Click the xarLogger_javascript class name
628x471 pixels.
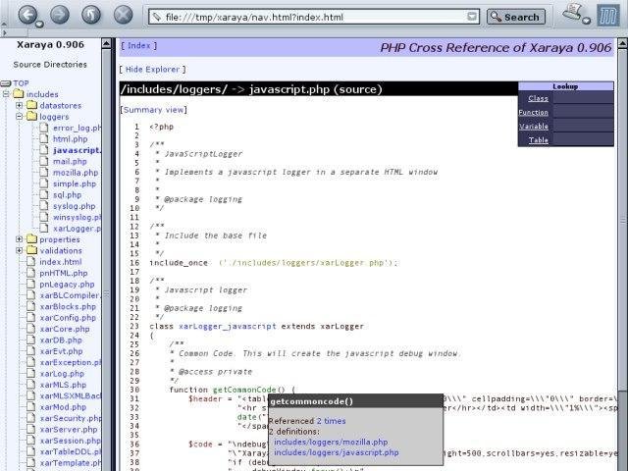[227, 327]
